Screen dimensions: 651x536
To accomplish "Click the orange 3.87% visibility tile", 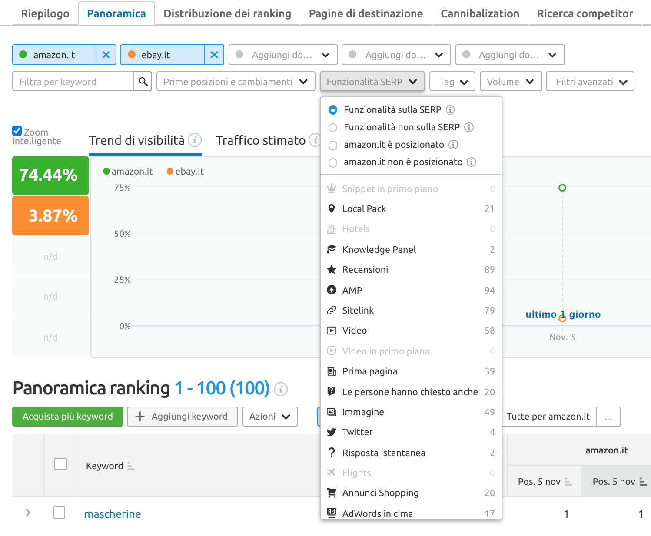I will coord(50,215).
